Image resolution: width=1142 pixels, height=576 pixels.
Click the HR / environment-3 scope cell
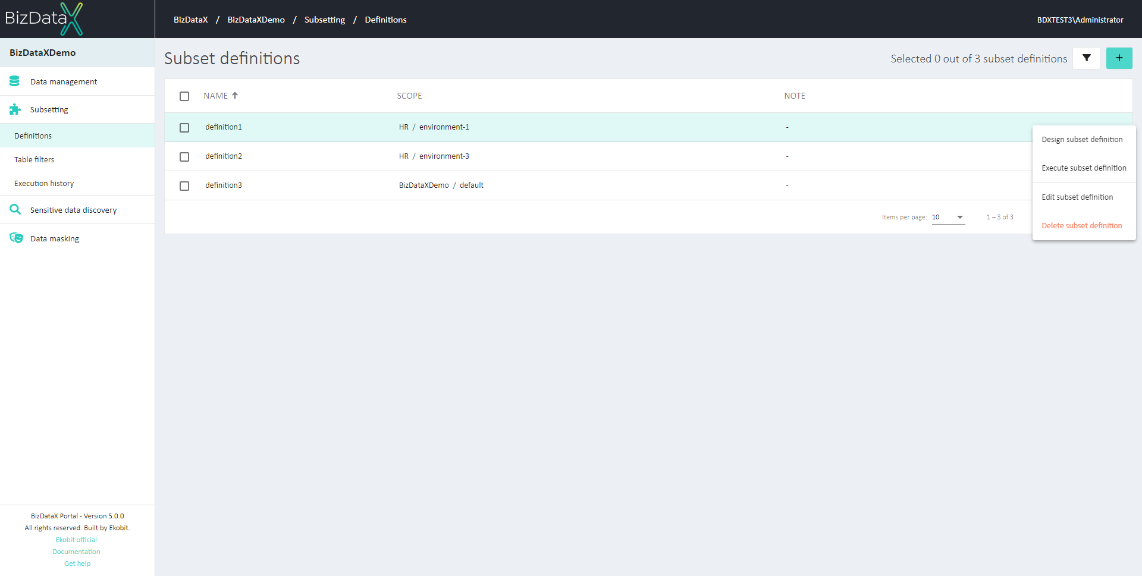point(434,156)
